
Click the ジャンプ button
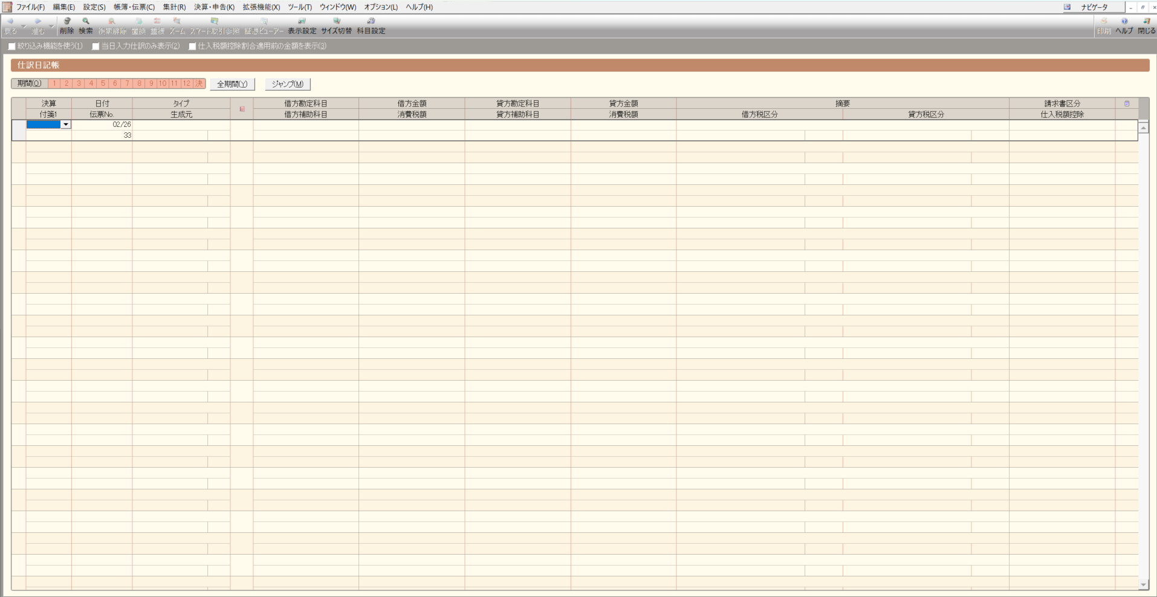(287, 84)
